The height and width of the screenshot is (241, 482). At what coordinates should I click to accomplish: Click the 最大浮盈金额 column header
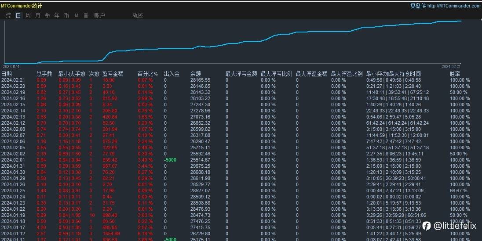click(311, 74)
